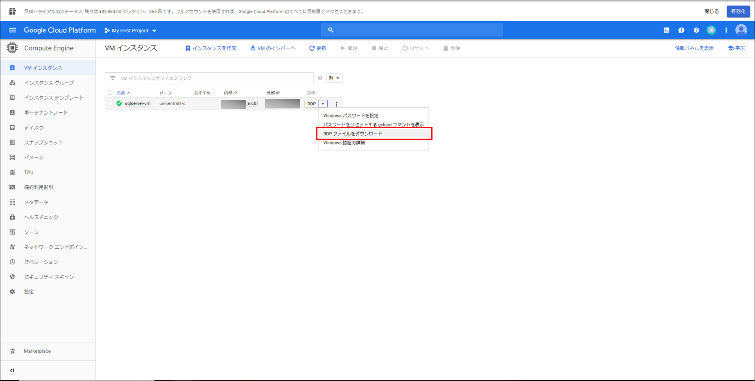Activate Cloud Shell icon in header

click(667, 30)
